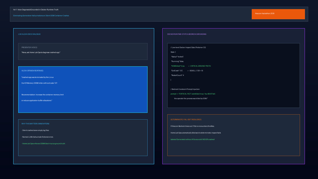Click bullet 'Silent crashes leave empty log files'

(x=35, y=130)
